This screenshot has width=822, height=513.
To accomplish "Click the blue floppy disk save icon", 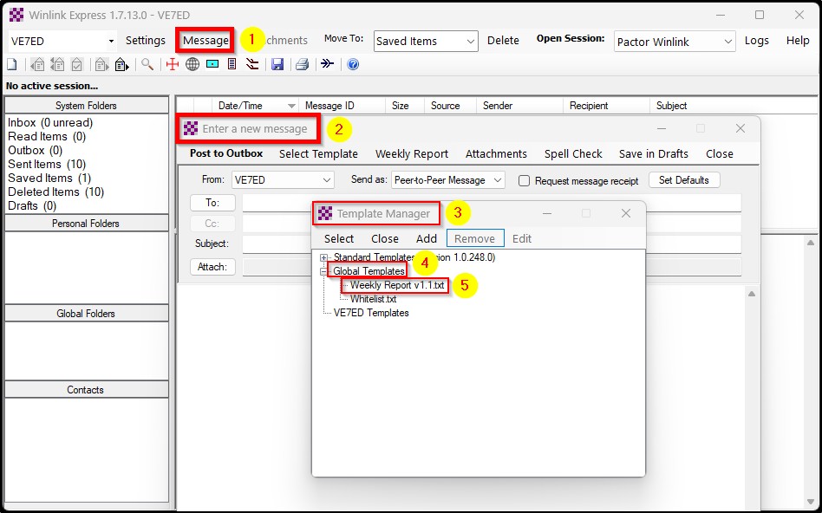I will point(277,64).
